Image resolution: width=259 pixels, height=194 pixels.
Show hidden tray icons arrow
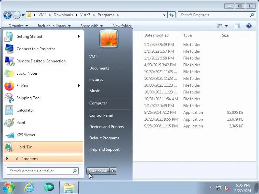(x=211, y=188)
